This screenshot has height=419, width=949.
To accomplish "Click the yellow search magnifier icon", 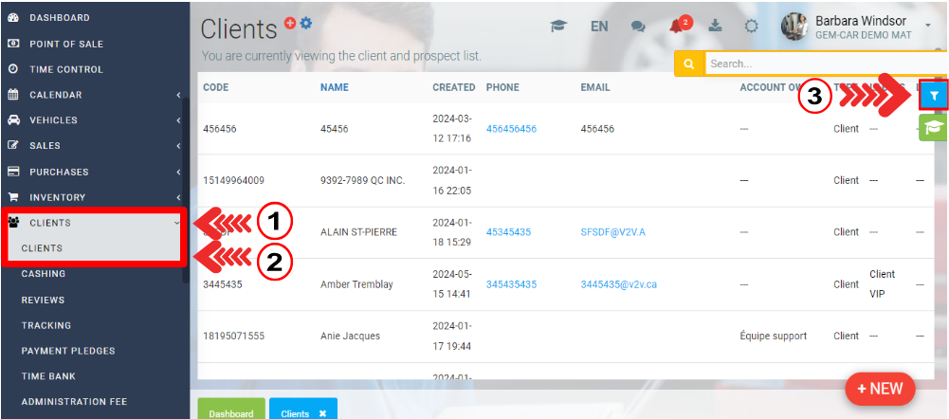I will (x=689, y=64).
